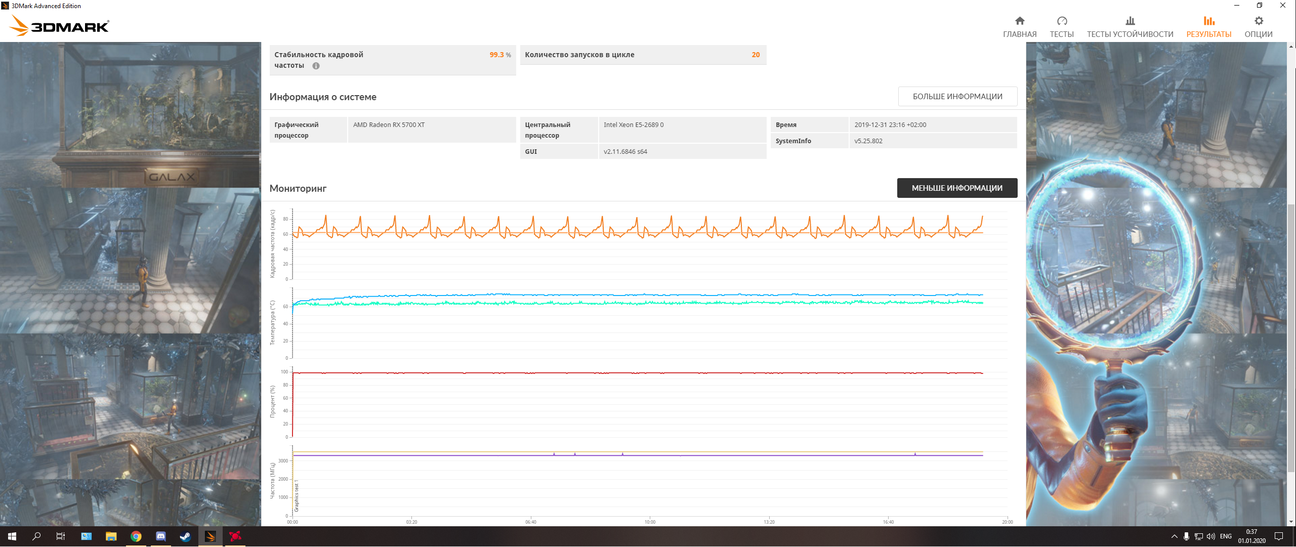1296x547 pixels.
Task: Open Steam from the taskbar
Action: click(185, 536)
